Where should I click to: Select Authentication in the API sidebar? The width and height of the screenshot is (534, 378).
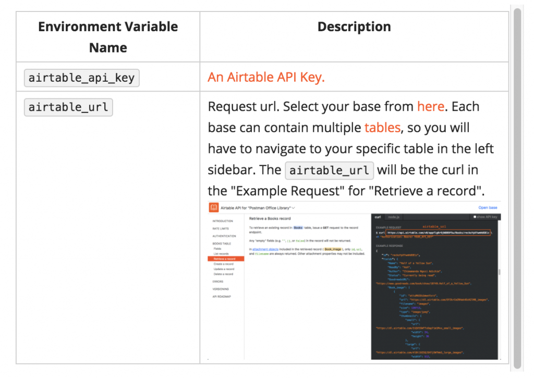point(224,236)
